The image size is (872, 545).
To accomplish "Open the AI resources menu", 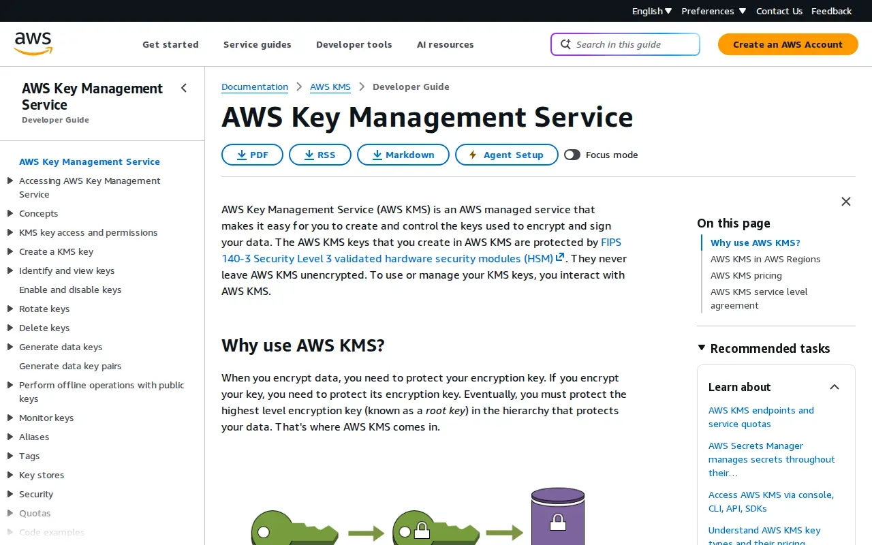I will click(446, 44).
